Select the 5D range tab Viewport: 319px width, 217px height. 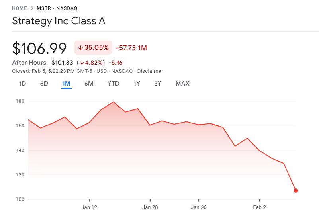pyautogui.click(x=44, y=84)
